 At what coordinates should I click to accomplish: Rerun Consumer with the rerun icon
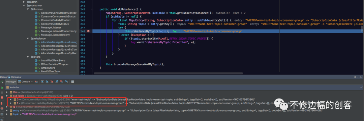(2, 82)
